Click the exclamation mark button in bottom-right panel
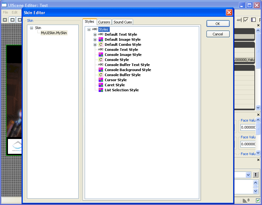The image size is (262, 205). point(255,174)
